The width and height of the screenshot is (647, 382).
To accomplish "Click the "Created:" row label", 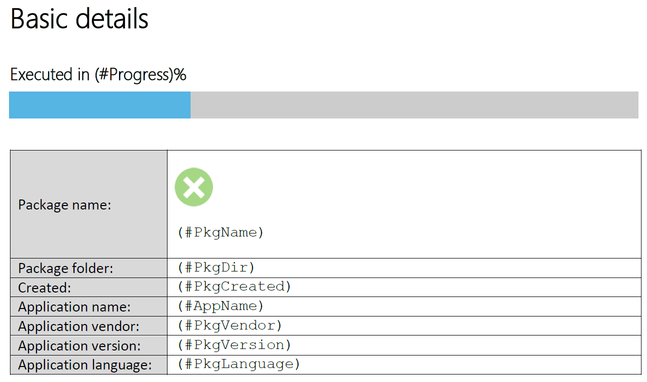I will click(44, 288).
